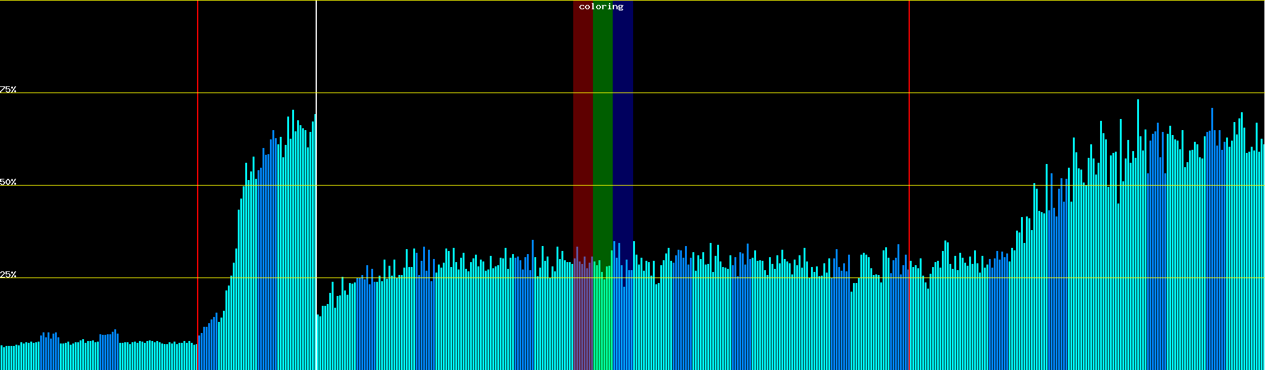1265x370 pixels.
Task: Click the white vertical marker line
Action: coord(316,49)
